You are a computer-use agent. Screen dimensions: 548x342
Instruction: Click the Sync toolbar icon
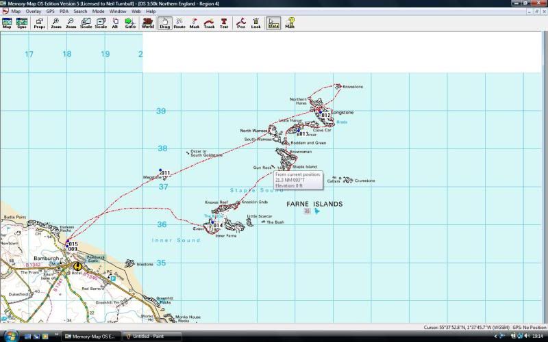coord(22,23)
